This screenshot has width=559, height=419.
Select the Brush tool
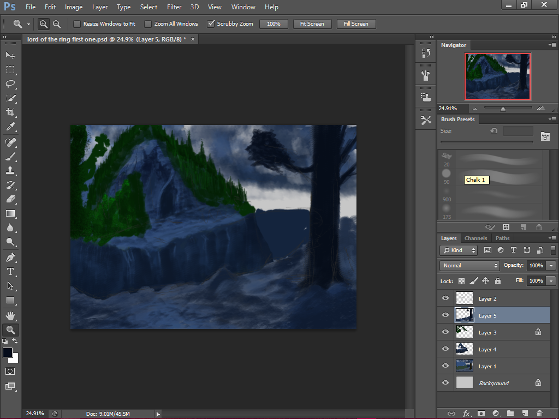(10, 157)
